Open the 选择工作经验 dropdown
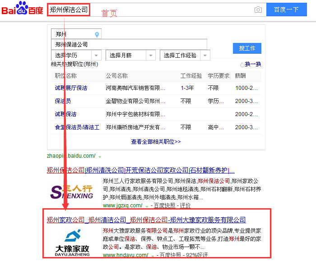The width and height of the screenshot is (316, 262). pyautogui.click(x=185, y=55)
